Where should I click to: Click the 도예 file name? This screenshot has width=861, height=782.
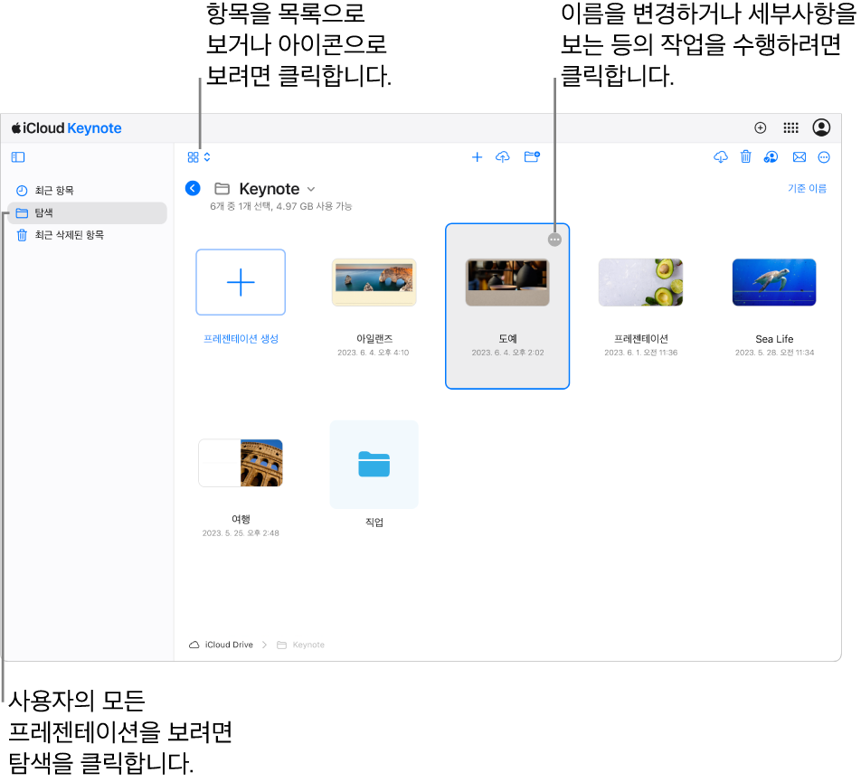(507, 339)
